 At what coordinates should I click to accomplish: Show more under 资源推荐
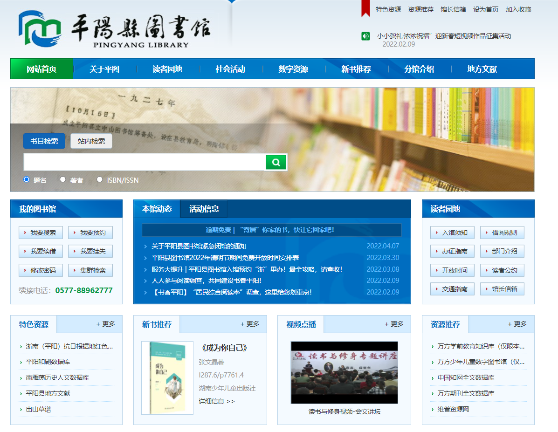point(517,324)
